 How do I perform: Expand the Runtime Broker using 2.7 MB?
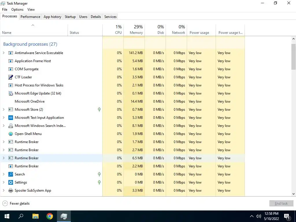[3, 150]
